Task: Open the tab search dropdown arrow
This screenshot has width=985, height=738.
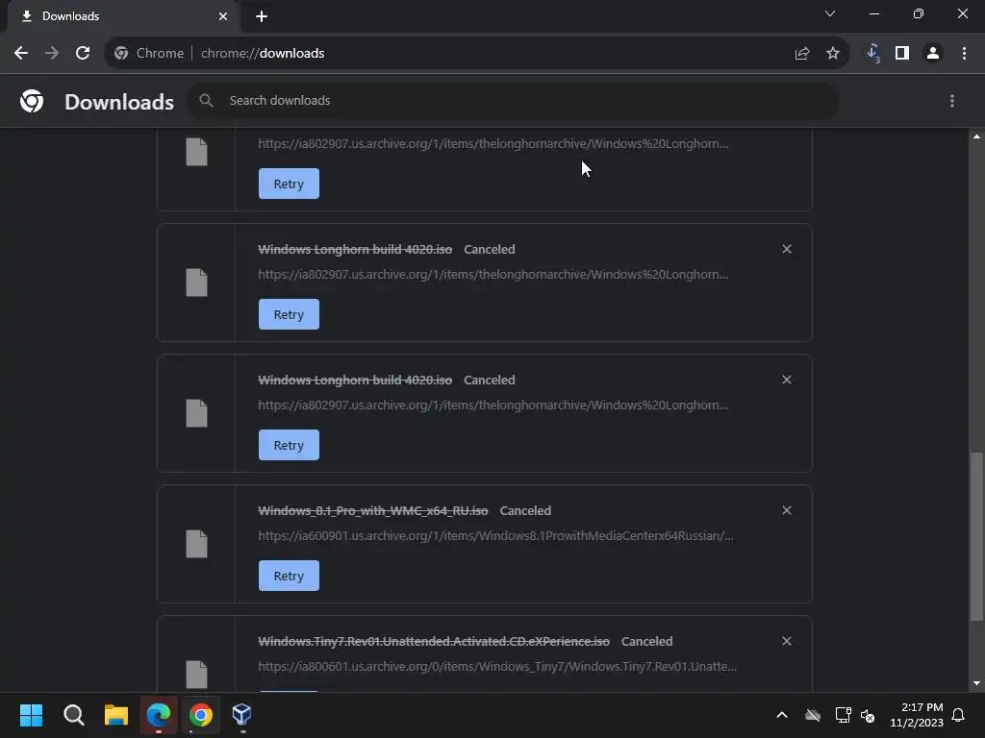Action: [830, 13]
